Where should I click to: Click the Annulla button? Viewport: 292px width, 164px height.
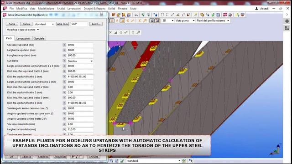(94, 157)
